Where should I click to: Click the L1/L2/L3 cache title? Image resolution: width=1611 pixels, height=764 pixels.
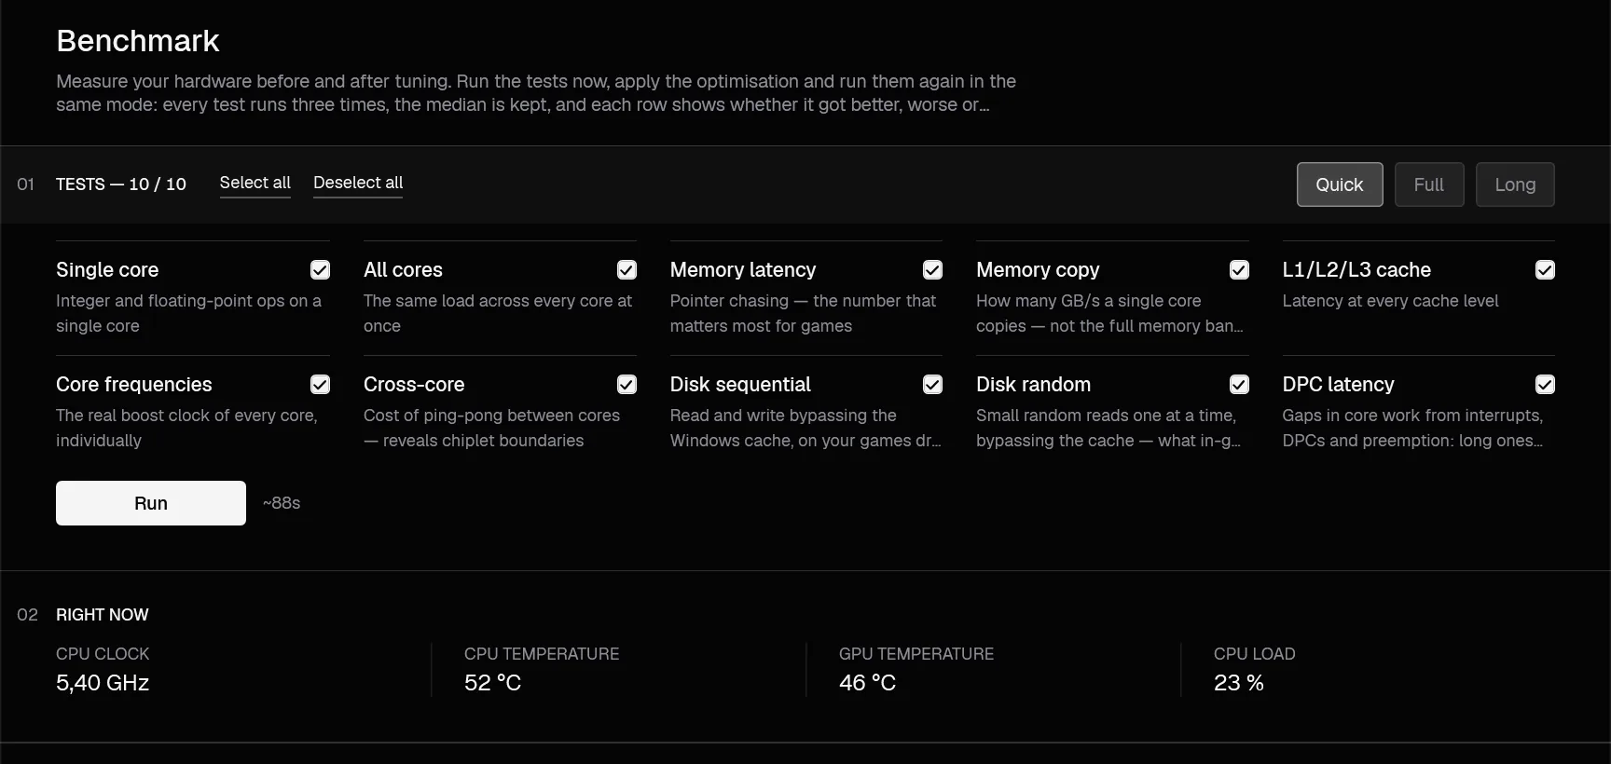tap(1356, 270)
